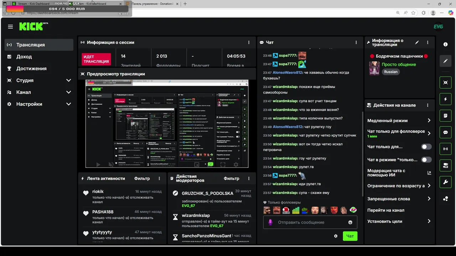Click the Отправить сообщение input field

[310, 222]
